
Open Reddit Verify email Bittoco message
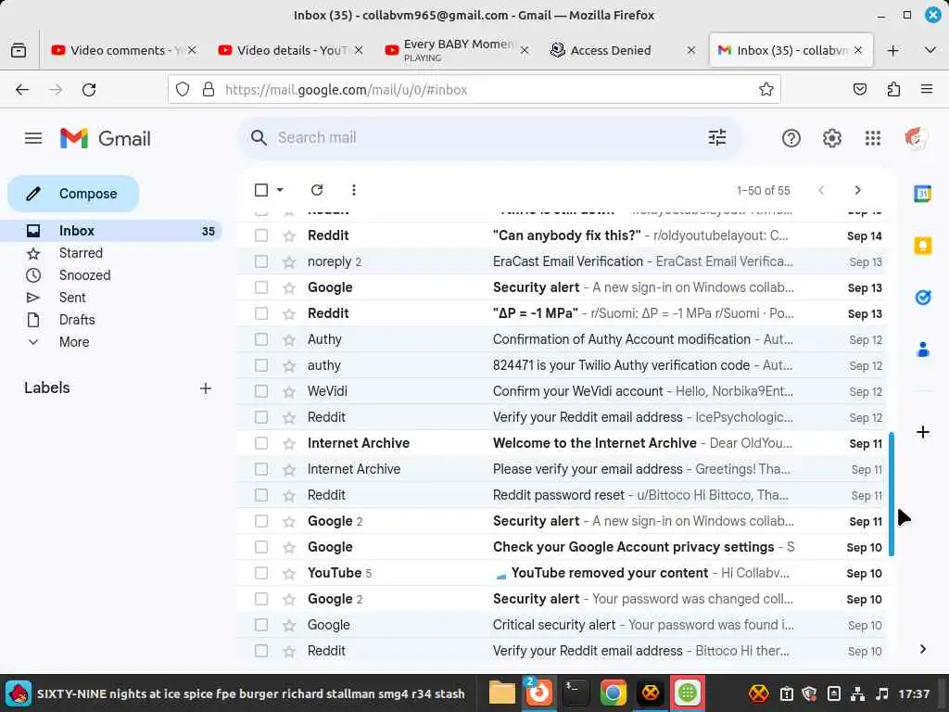click(x=562, y=651)
